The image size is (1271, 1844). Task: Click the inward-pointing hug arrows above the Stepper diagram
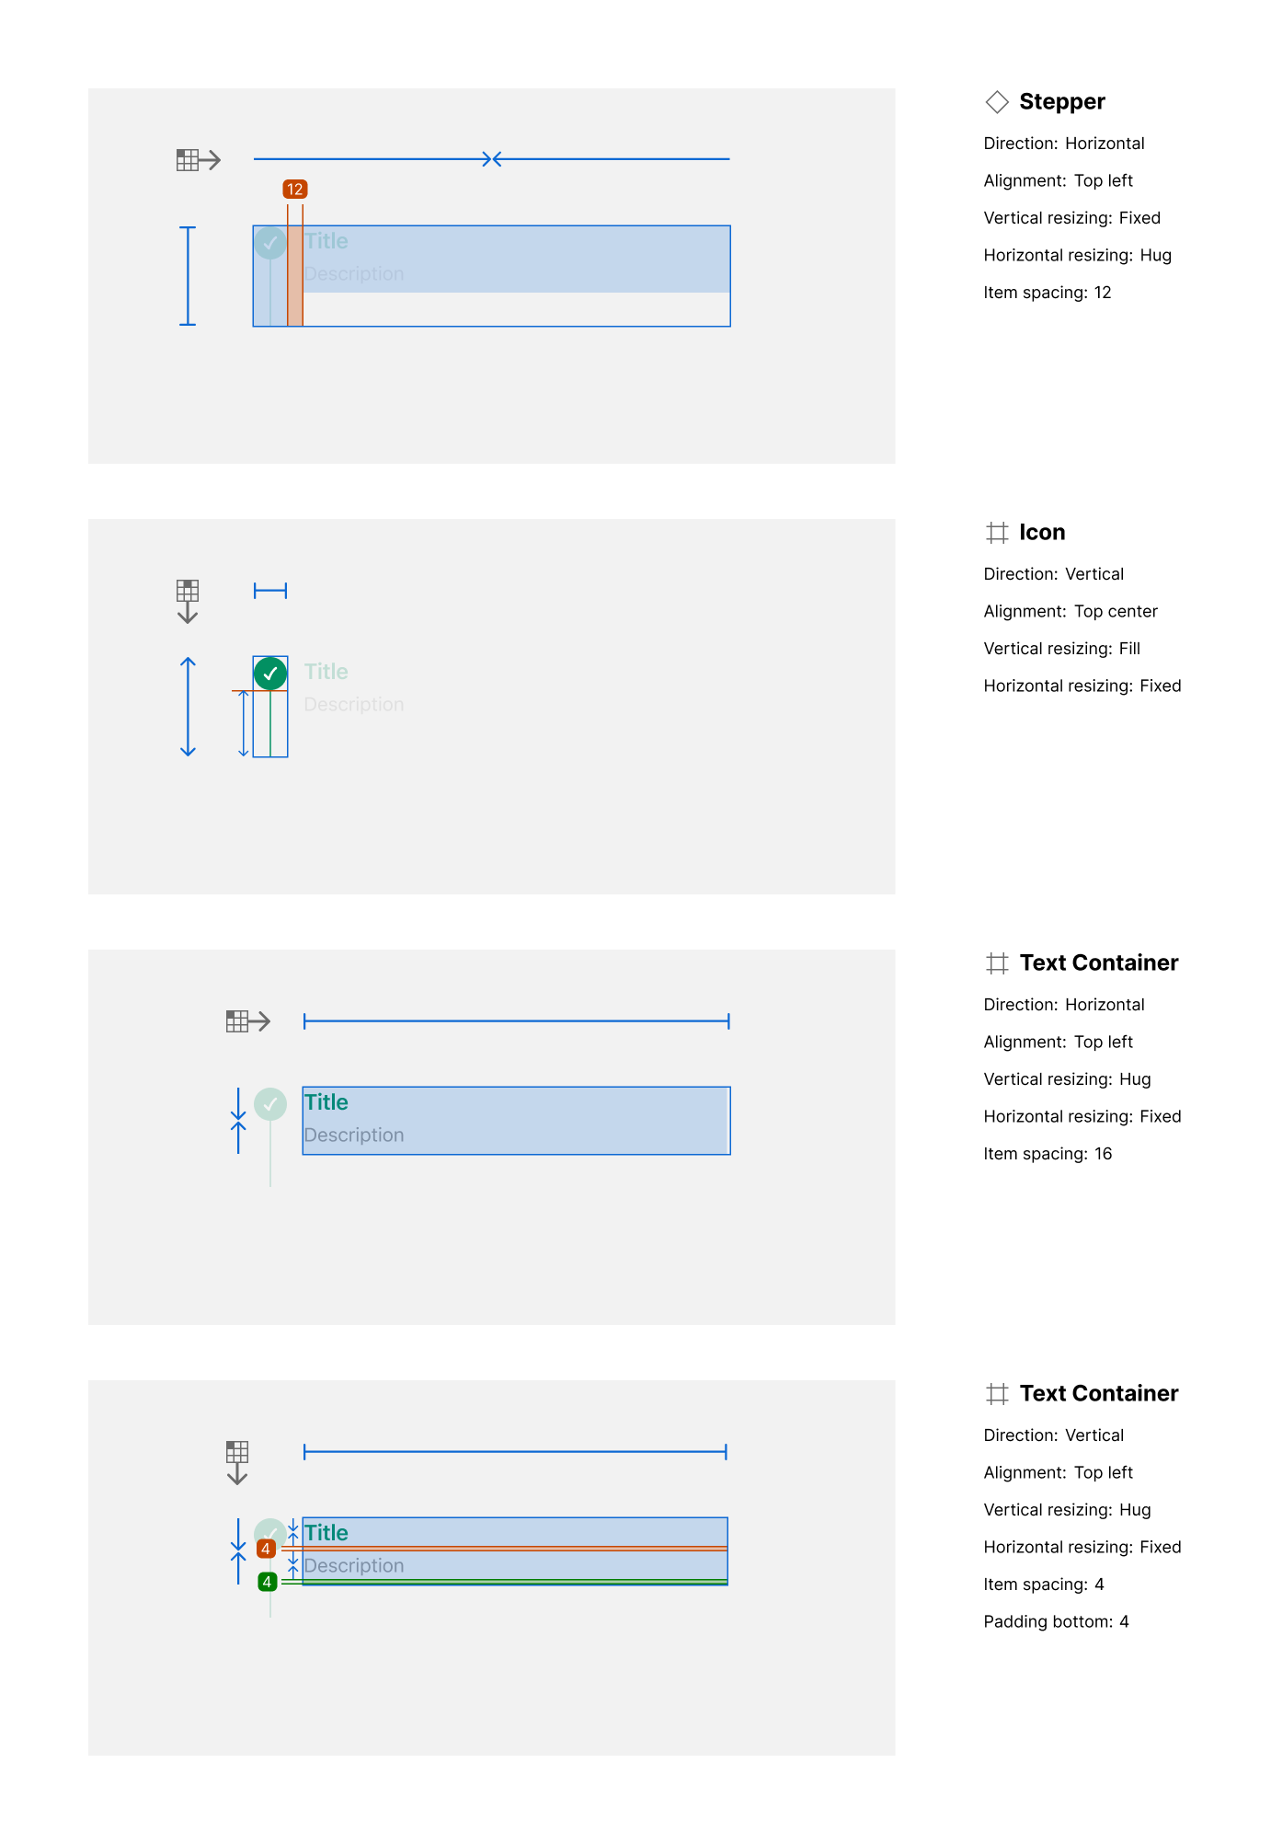tap(492, 159)
